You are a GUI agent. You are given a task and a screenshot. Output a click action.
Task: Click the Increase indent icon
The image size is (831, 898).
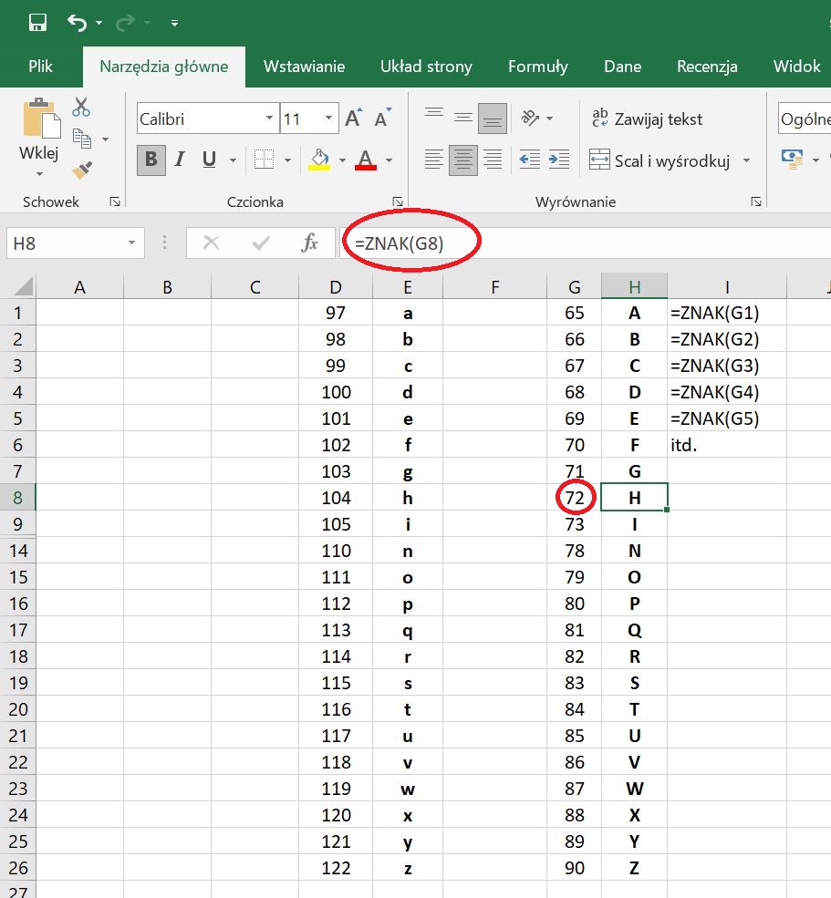pos(558,160)
